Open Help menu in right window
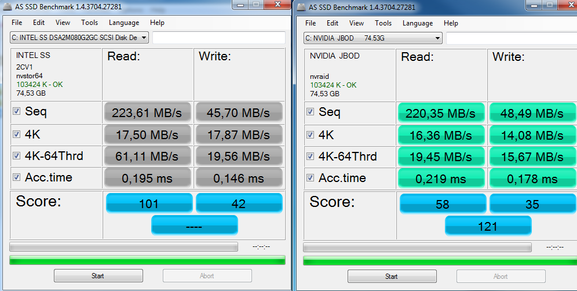Screen dimensions: 577x291 click(x=451, y=23)
